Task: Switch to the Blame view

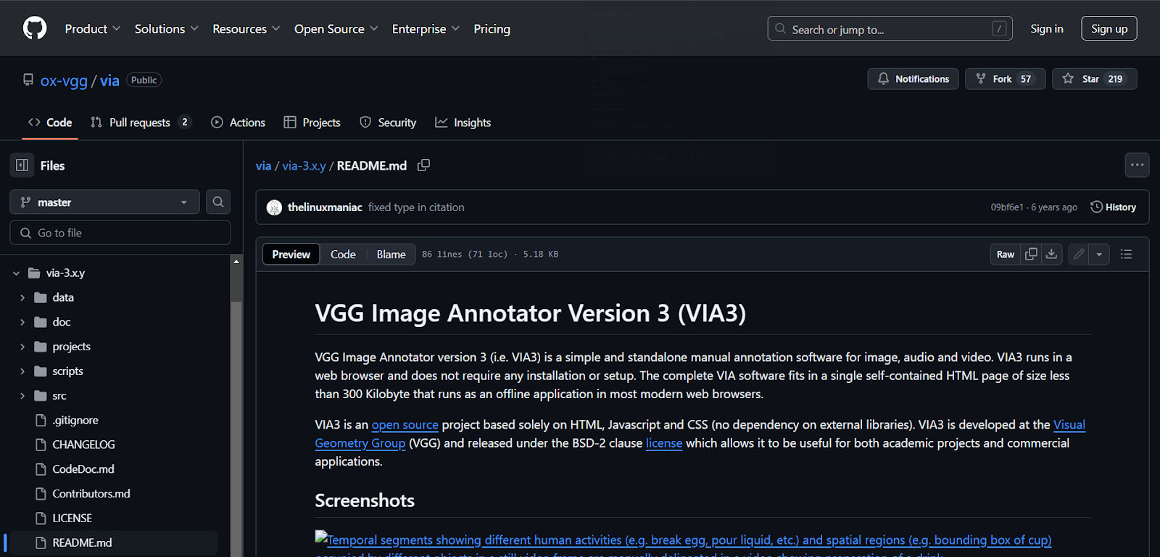Action: (x=391, y=254)
